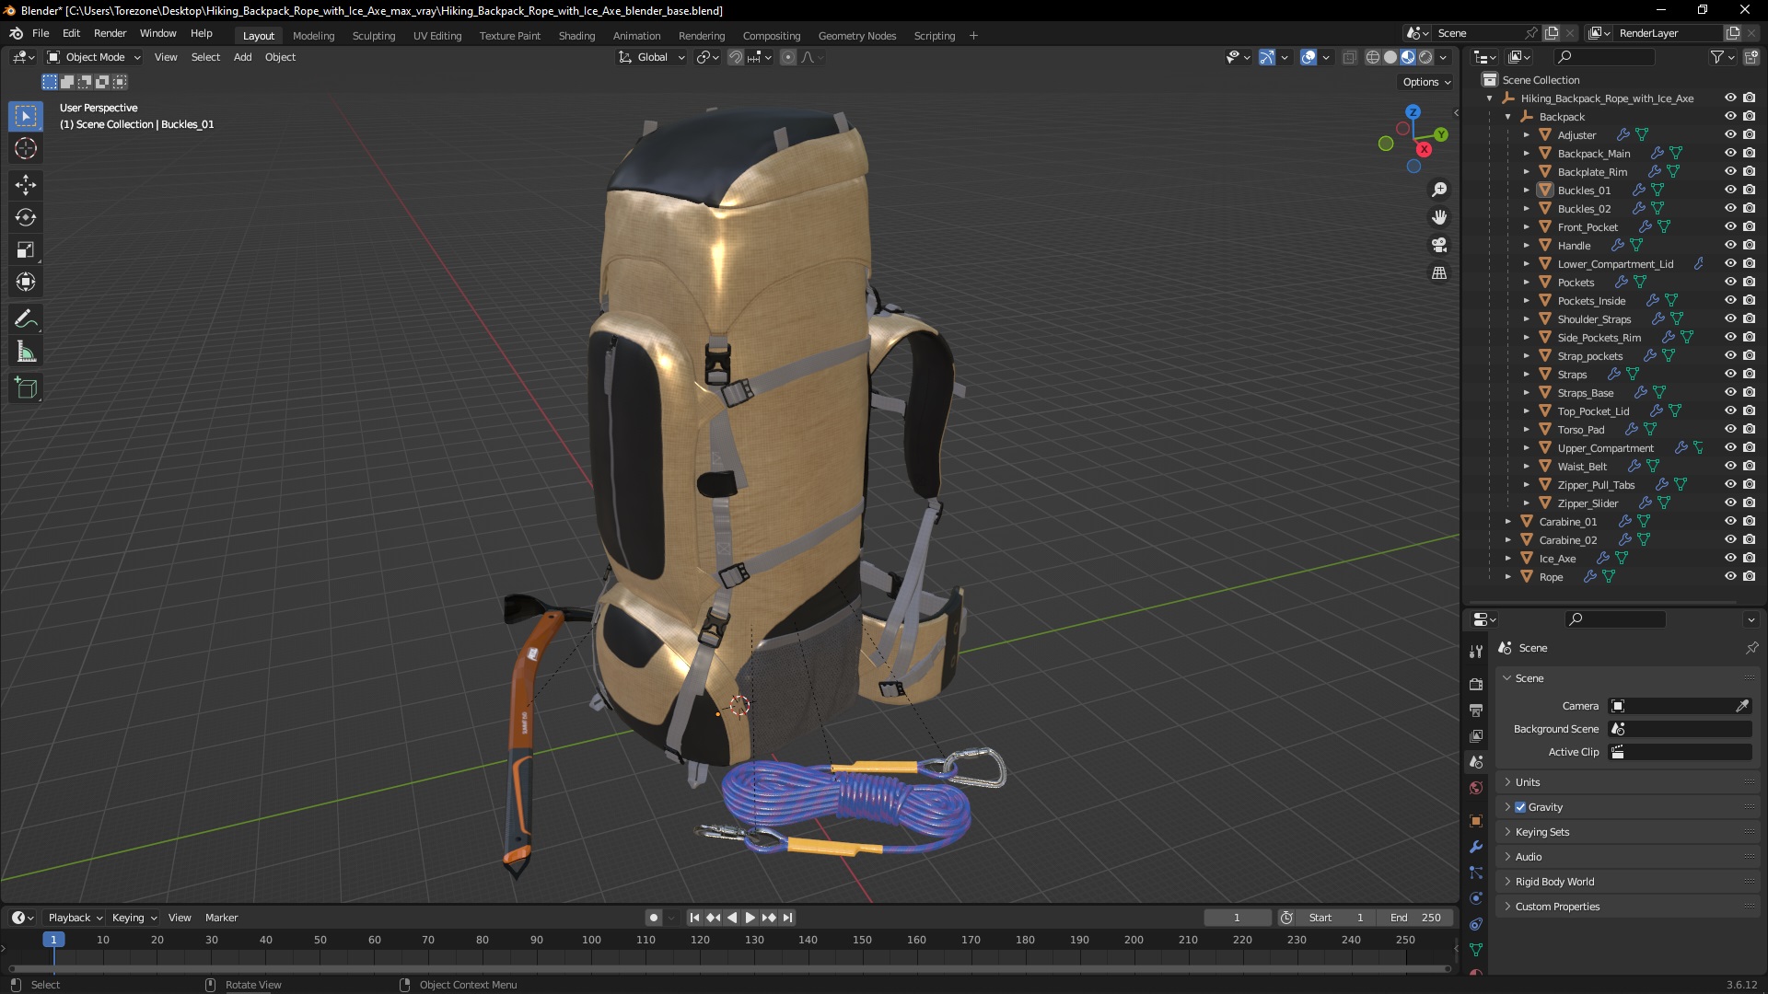
Task: Switch to the UV Editing workspace tab
Action: pos(437,36)
